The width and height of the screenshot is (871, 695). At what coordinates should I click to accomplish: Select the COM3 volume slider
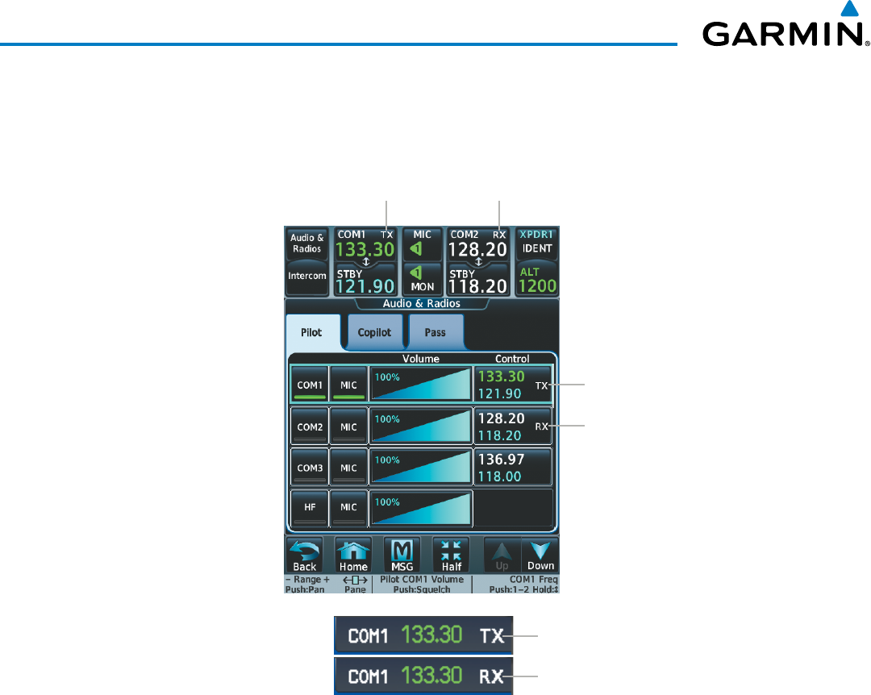[x=421, y=468]
